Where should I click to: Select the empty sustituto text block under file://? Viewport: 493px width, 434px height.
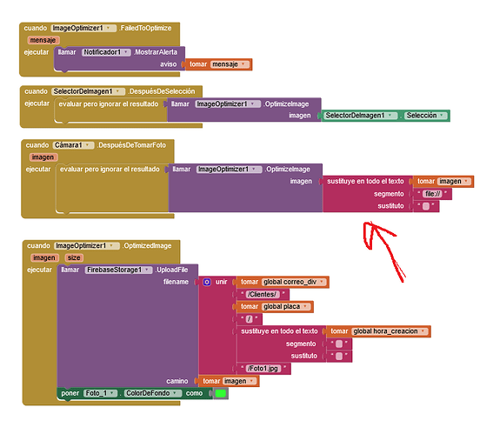(426, 206)
